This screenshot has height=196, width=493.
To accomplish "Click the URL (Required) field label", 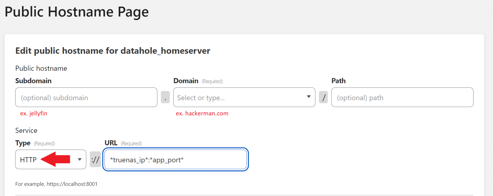I will pyautogui.click(x=123, y=143).
